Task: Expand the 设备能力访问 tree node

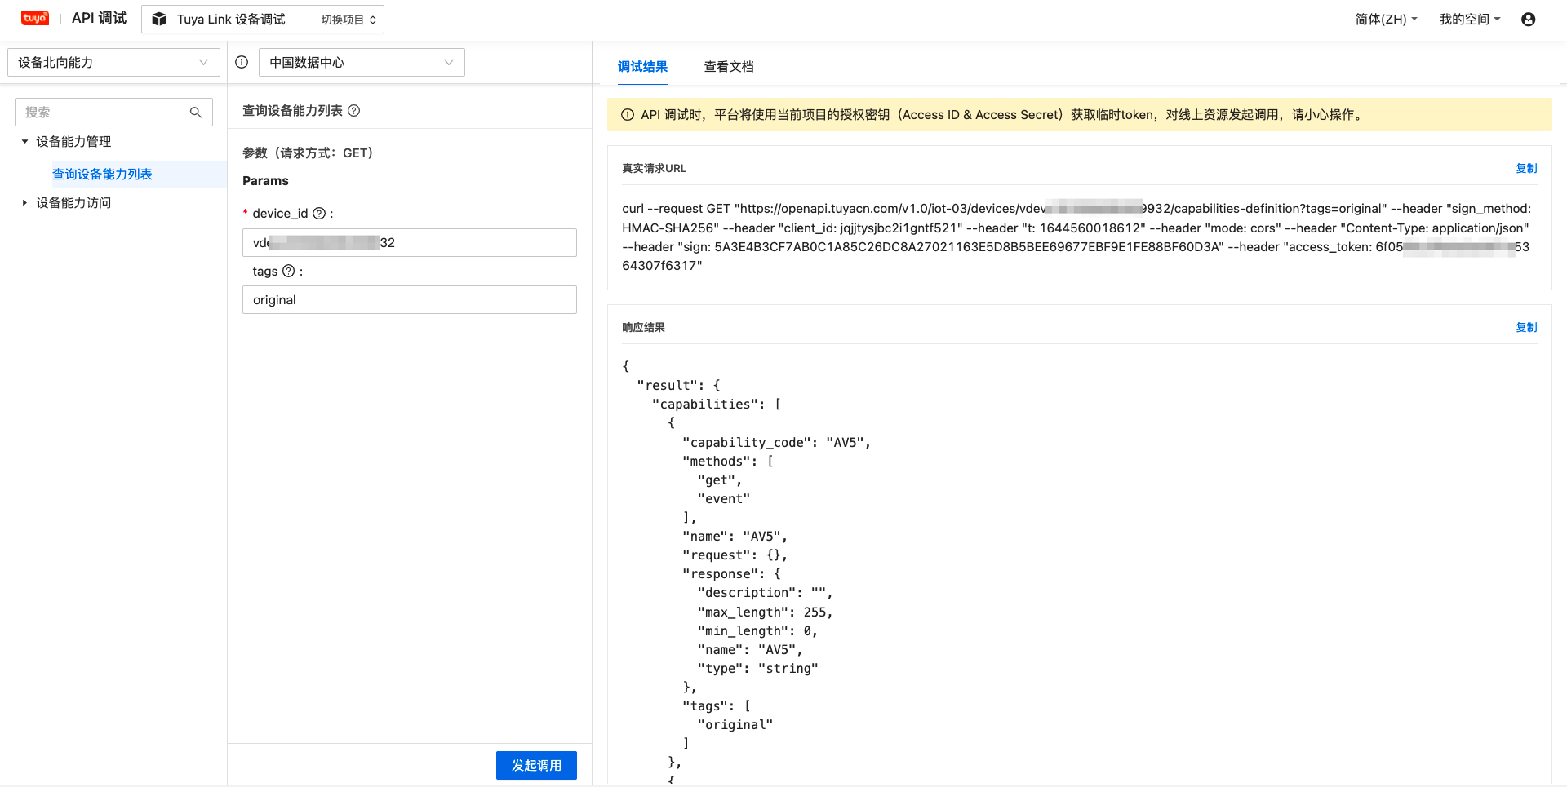Action: pos(24,202)
